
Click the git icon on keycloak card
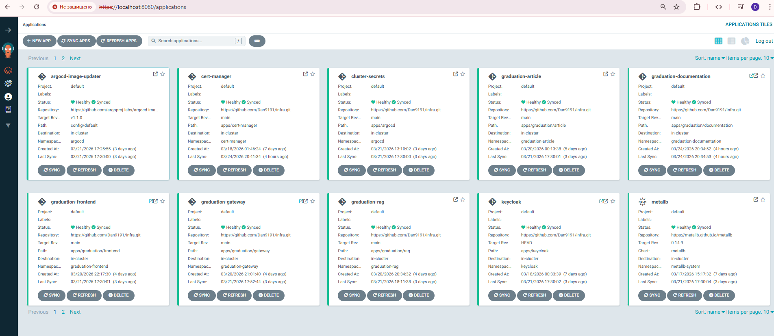[x=492, y=202]
